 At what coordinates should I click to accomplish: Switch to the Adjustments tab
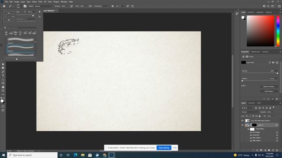256,52
